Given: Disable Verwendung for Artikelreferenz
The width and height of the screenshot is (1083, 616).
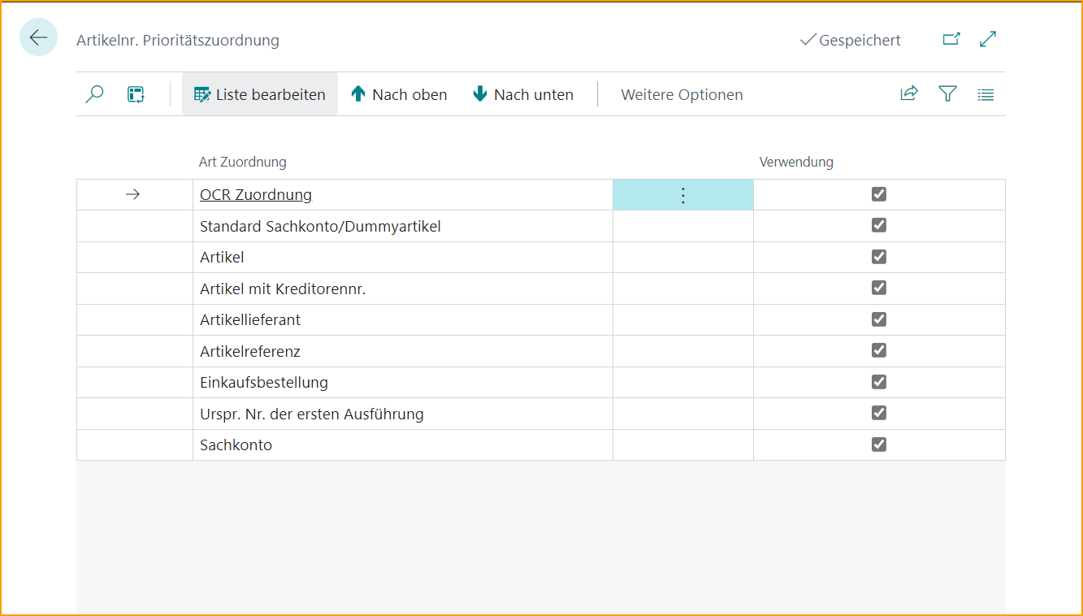Looking at the screenshot, I should tap(878, 350).
